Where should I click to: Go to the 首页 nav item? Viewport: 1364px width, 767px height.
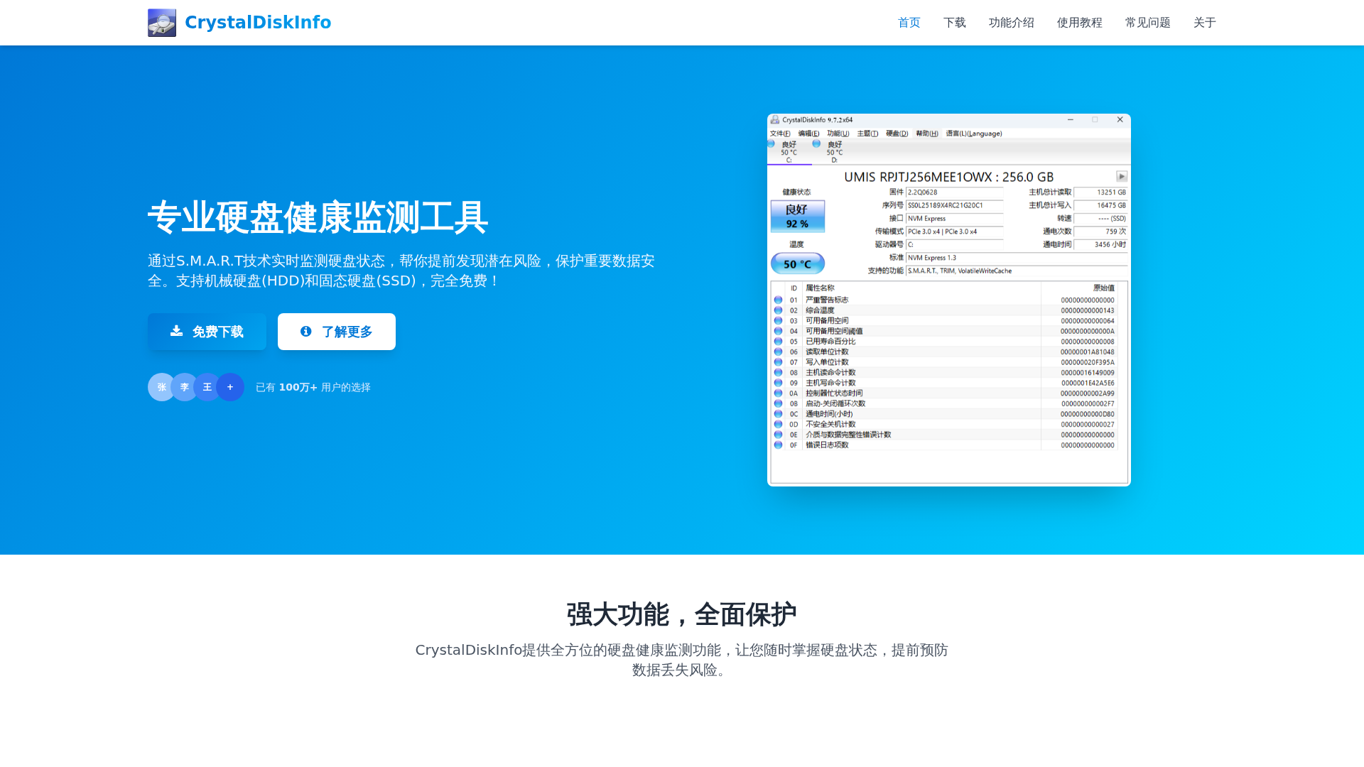coord(909,23)
